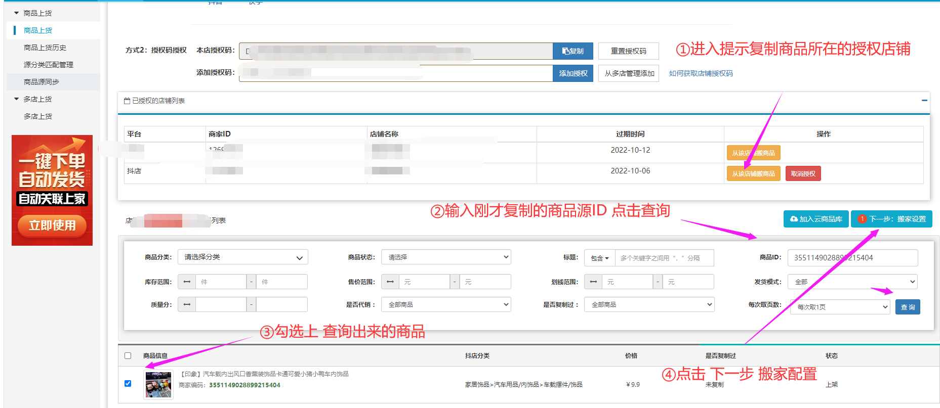
Task: Click the 查询 search button
Action: [x=908, y=307]
